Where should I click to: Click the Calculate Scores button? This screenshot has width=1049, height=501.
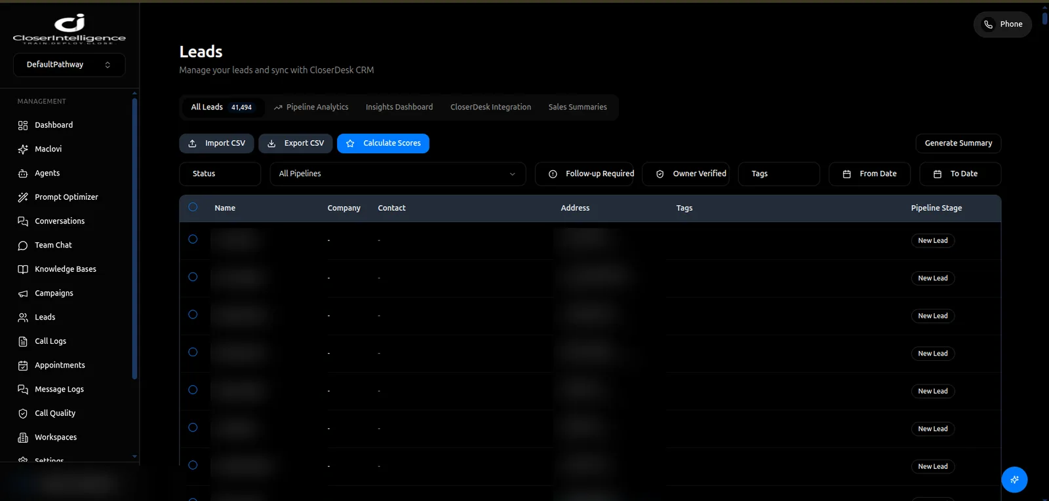tap(383, 143)
